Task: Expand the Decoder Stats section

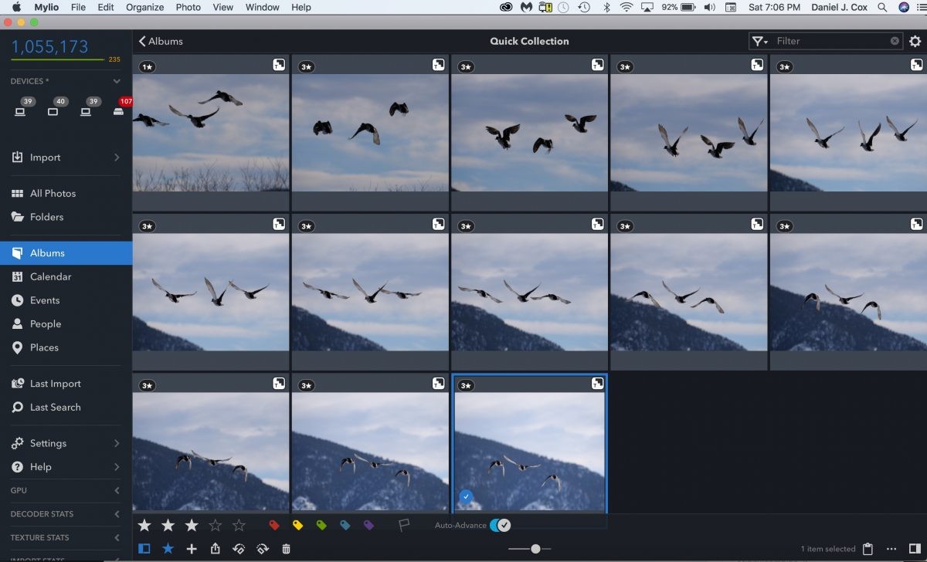Action: 117,514
